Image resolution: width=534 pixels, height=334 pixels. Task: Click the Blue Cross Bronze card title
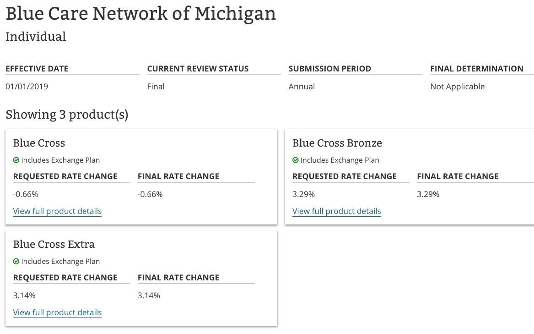click(337, 143)
